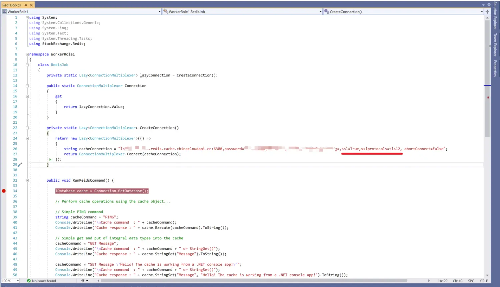Collapse the lambda block at line 24
Screen dimensions: 500x287
pos(27,138)
